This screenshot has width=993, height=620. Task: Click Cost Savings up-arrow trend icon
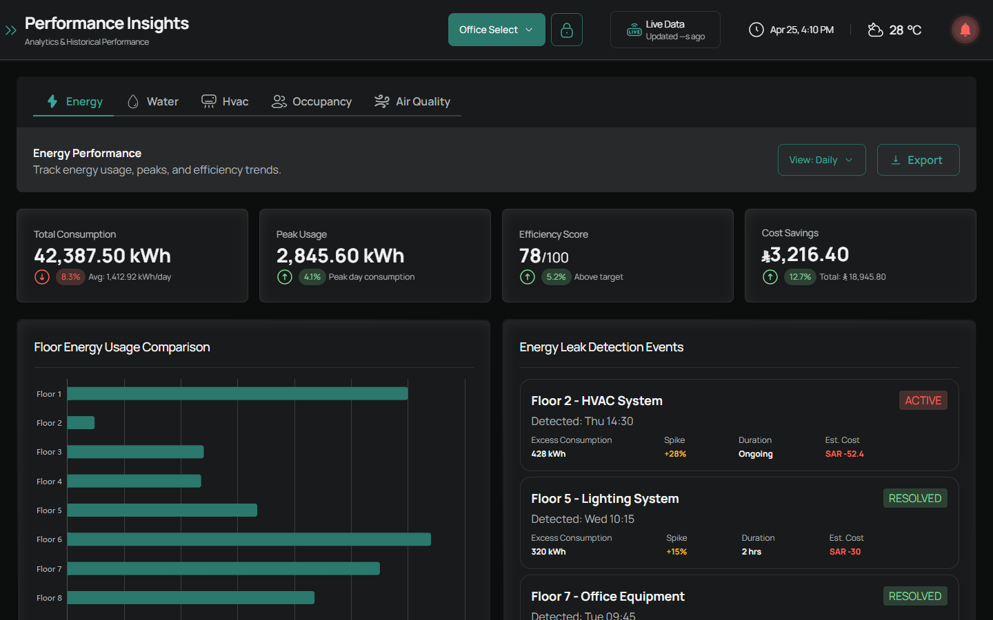click(x=770, y=277)
